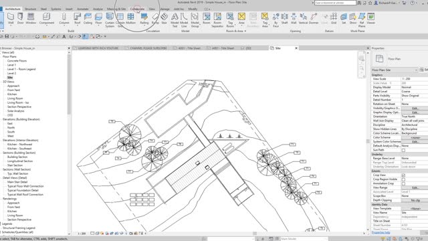Collapse the 3D Views tree node
This screenshot has width=428, height=241.
coord(9,82)
